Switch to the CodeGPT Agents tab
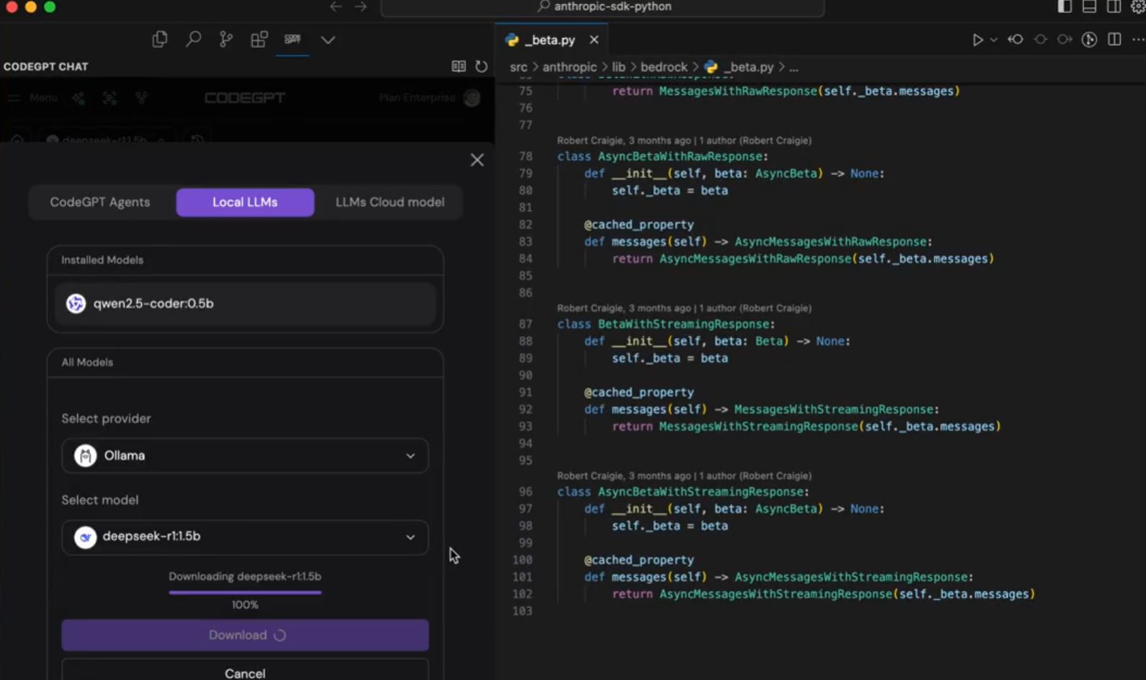The width and height of the screenshot is (1146, 680). tap(100, 202)
